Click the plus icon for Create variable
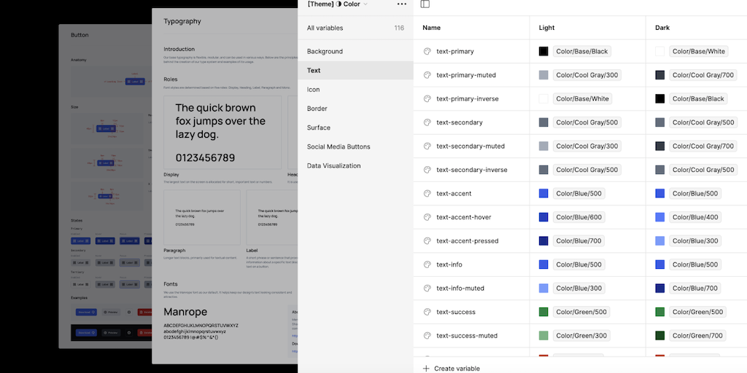Viewport: 747px width, 373px height. tap(426, 369)
